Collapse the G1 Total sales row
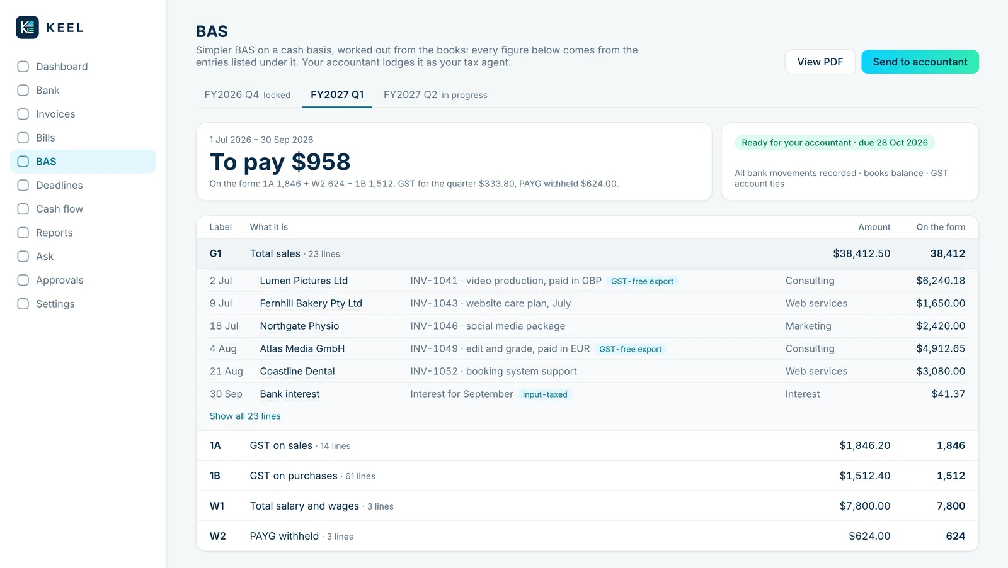Screen dimensions: 1008x568 click(587, 253)
